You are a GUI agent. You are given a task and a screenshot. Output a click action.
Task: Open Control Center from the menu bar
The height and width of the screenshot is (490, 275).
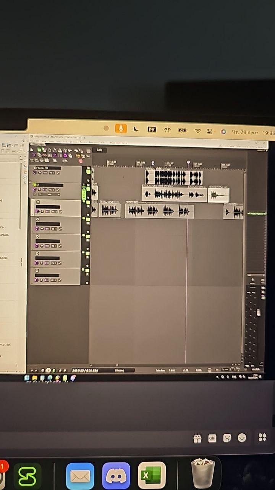pos(210,131)
